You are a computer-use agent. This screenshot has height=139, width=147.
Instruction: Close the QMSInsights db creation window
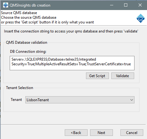[x=140, y=5]
